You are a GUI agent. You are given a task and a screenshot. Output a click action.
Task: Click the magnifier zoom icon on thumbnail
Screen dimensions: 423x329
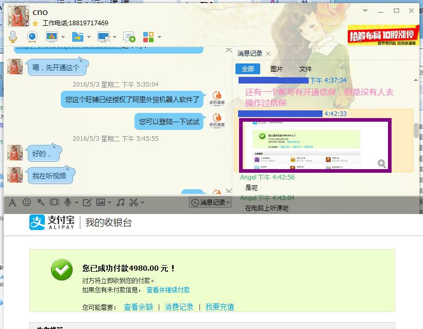point(381,163)
